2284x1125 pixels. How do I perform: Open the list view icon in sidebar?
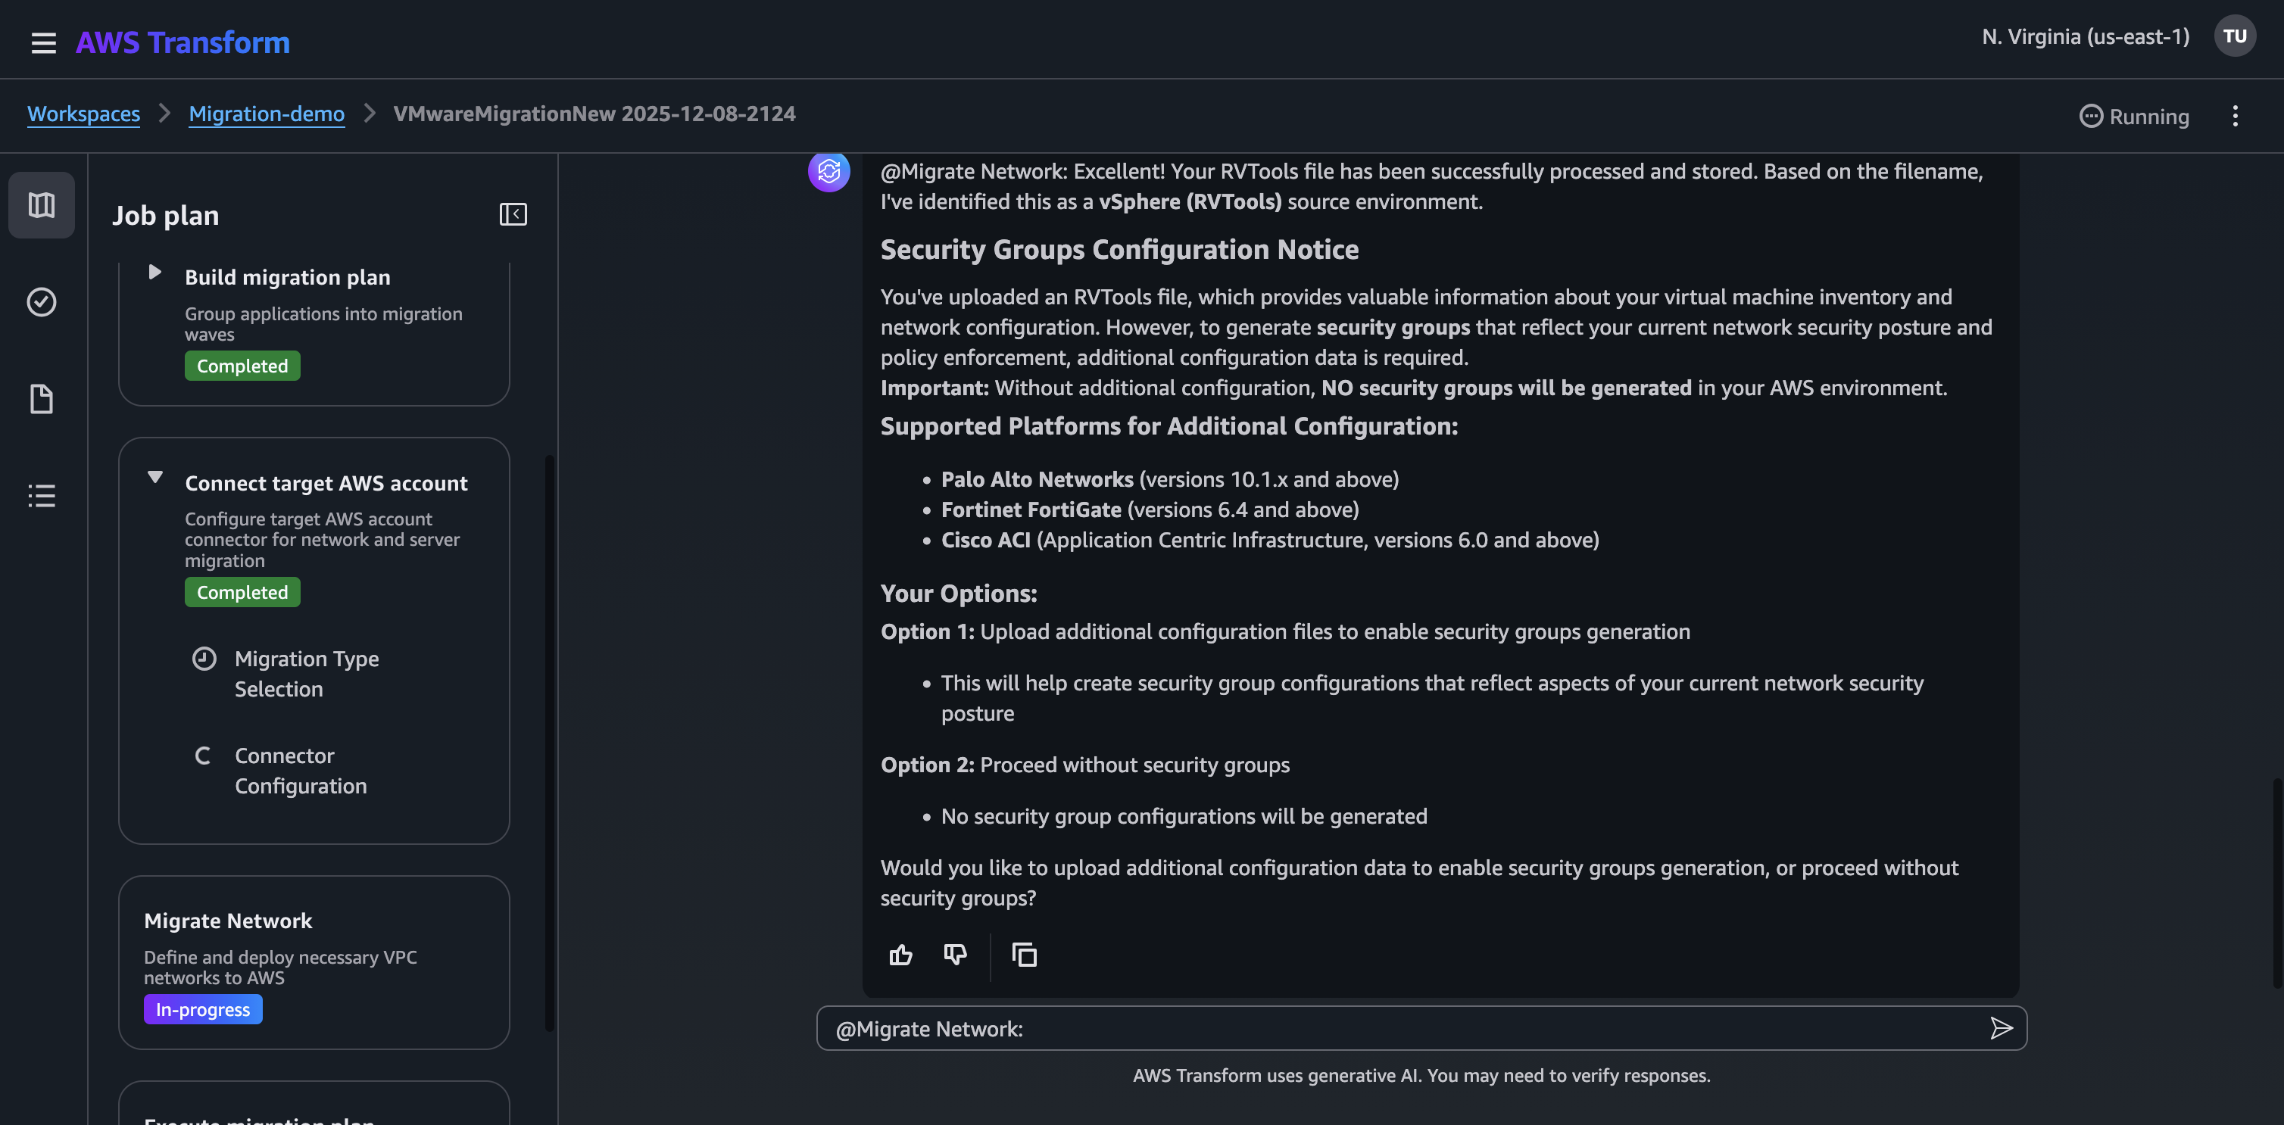[41, 494]
